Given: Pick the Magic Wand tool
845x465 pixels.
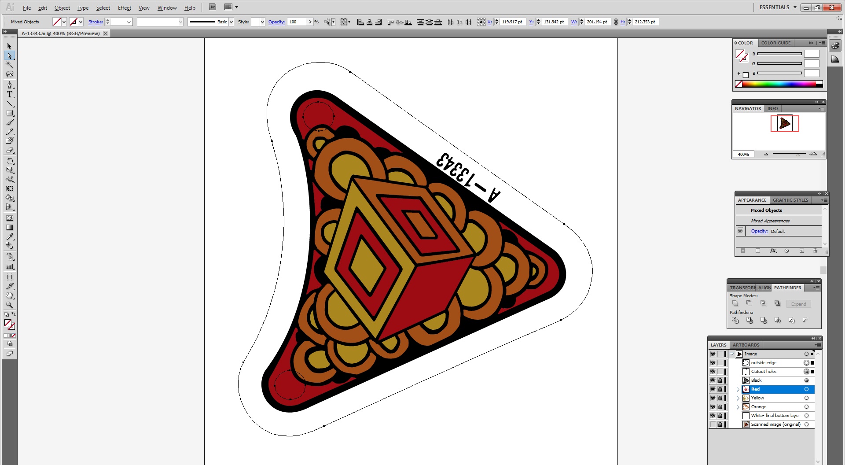Looking at the screenshot, I should pyautogui.click(x=9, y=65).
